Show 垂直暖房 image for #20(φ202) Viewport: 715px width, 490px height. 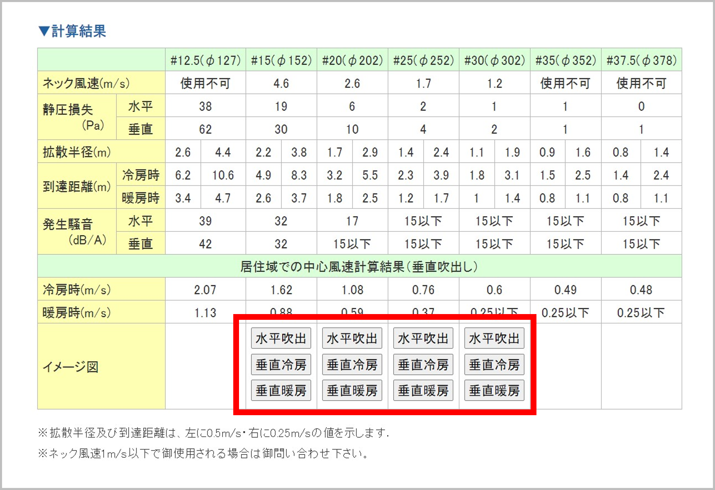352,391
